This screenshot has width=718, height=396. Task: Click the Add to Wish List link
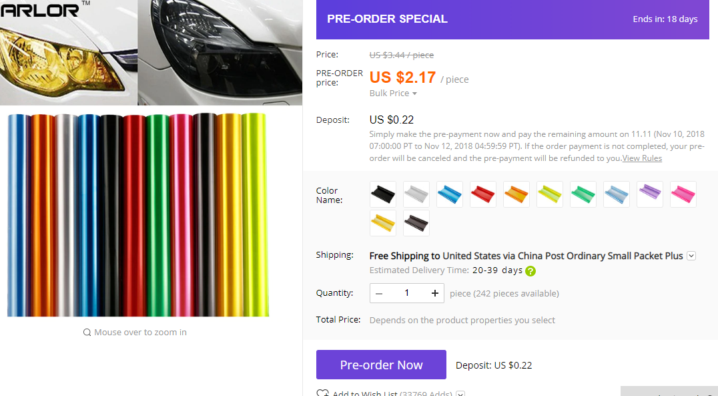(365, 393)
